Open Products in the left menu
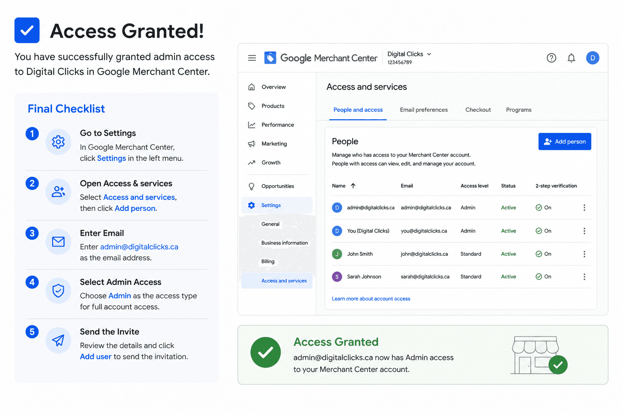This screenshot has height=415, width=623. tap(273, 106)
